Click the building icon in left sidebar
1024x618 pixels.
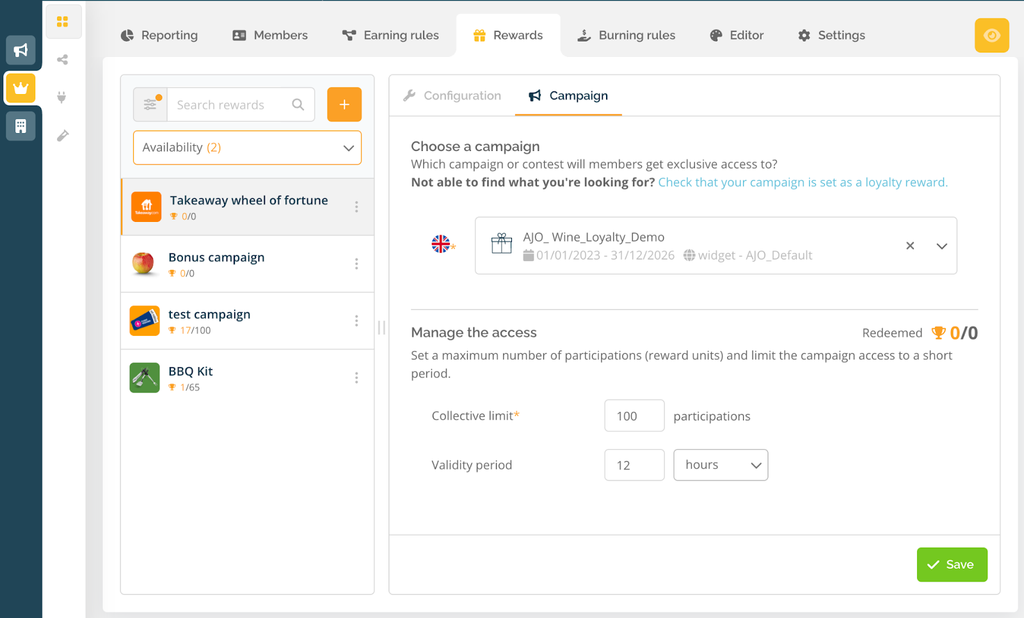(20, 126)
